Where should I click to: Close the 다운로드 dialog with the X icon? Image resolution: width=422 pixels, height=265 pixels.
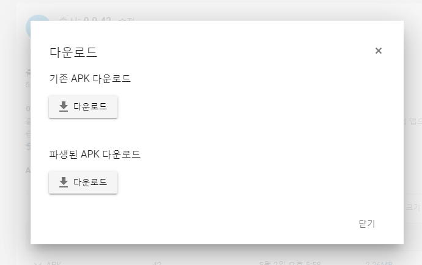tap(379, 51)
